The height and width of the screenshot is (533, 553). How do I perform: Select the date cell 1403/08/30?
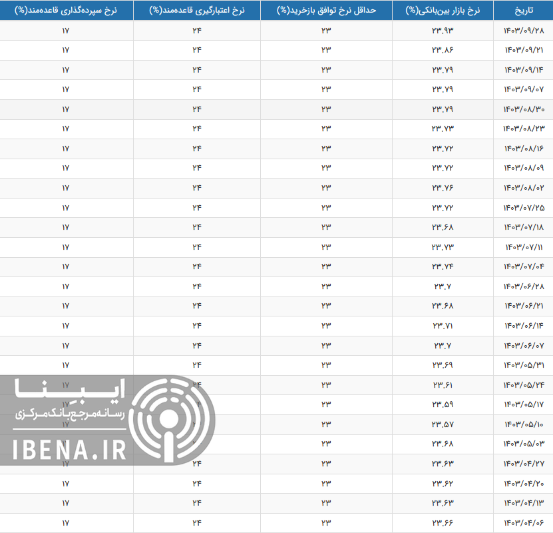[x=523, y=109]
